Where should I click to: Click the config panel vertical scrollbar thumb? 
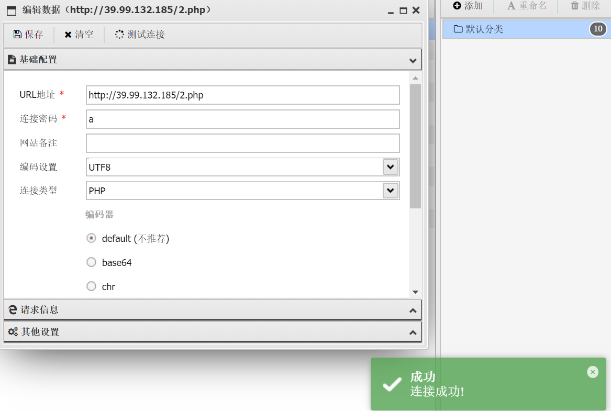pos(415,147)
